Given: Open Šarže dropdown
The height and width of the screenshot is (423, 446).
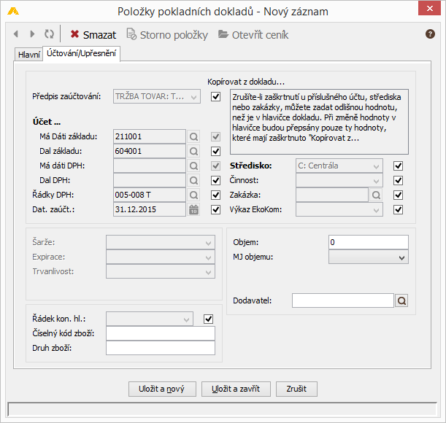Looking at the screenshot, I should coord(161,242).
